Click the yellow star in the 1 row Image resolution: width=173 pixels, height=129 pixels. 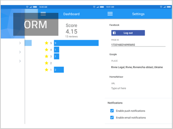[x=47, y=70]
